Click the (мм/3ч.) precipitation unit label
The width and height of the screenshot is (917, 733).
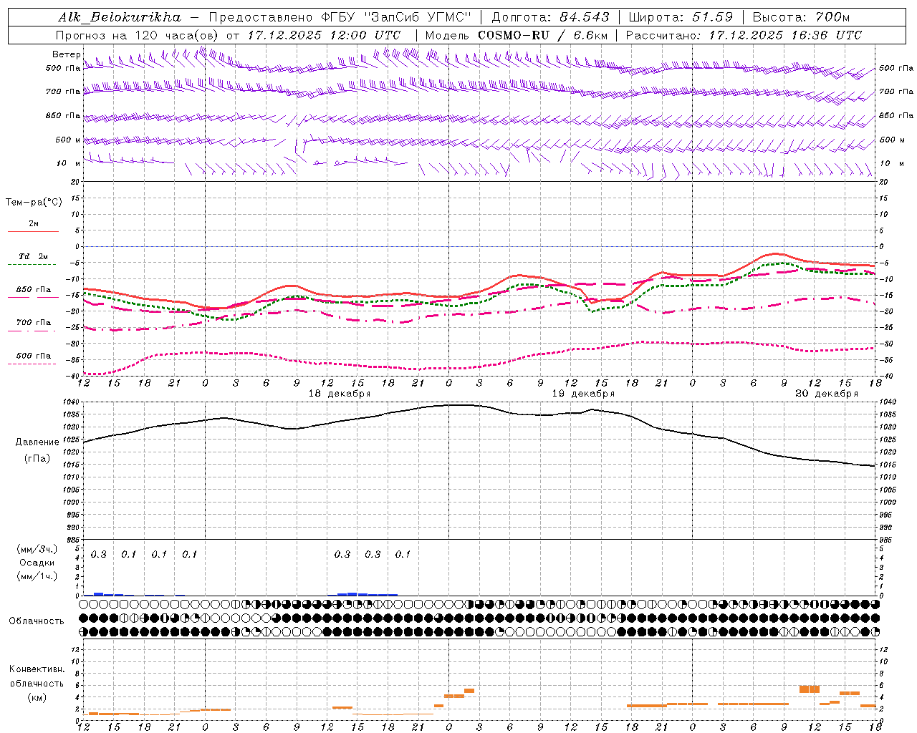pos(37,549)
